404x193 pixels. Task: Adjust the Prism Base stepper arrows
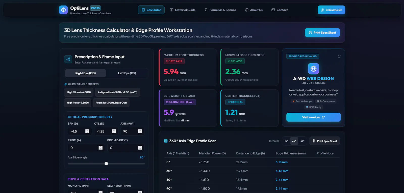[140, 148]
